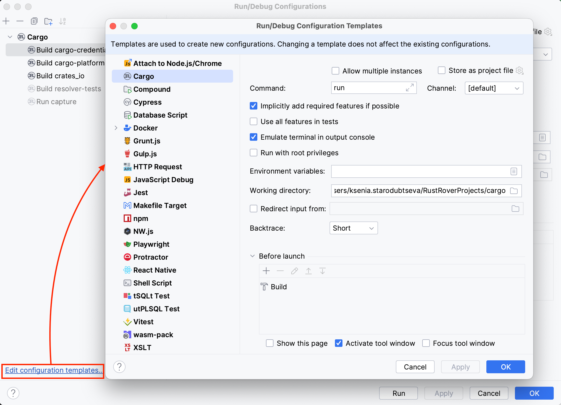Create new folder for configurations
This screenshot has height=405, width=561.
48,21
